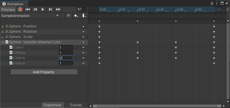Select the Rotation keyframe at 1:00
The image size is (230, 108).
[214, 32]
